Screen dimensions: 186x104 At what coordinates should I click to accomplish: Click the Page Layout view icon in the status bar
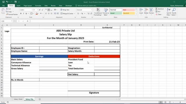(165, 102)
